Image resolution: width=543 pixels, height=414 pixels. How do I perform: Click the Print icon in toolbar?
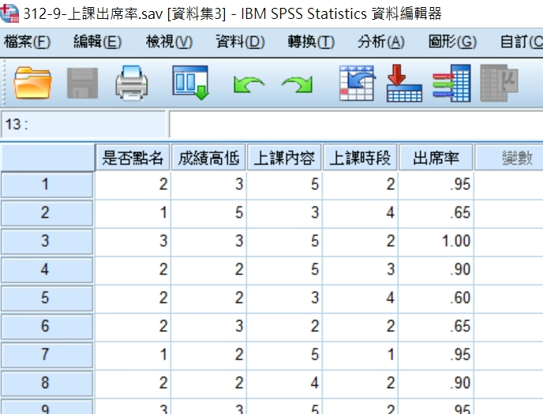coord(132,83)
